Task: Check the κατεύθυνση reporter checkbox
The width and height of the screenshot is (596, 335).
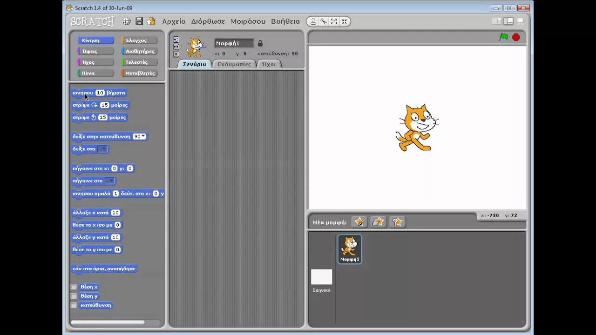Action: coord(74,305)
